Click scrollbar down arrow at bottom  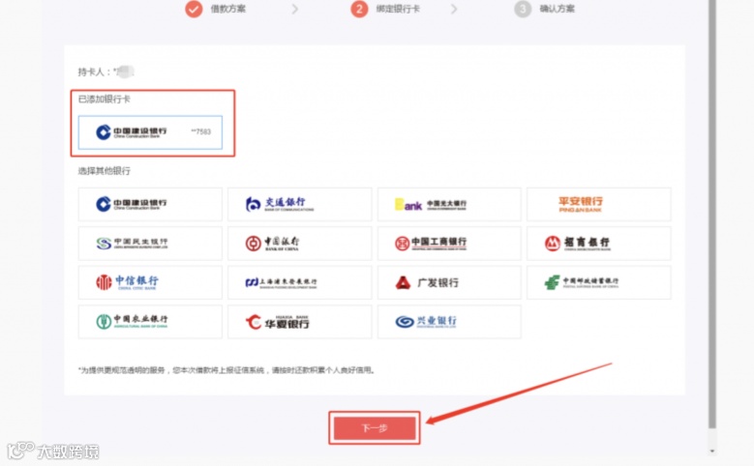(712, 451)
